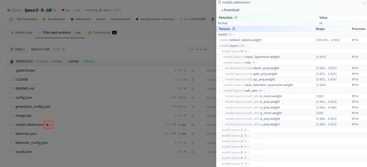The height and width of the screenshot is (167, 367).
Task: Click the Qwen organization logo in header
Action: [8, 10]
